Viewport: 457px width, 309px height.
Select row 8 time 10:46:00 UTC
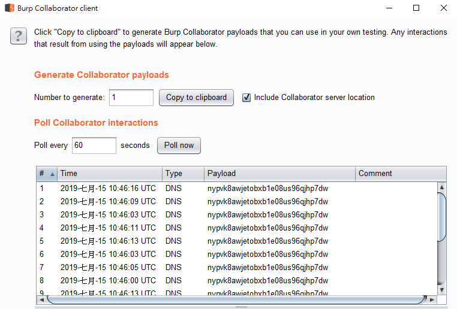click(x=108, y=280)
